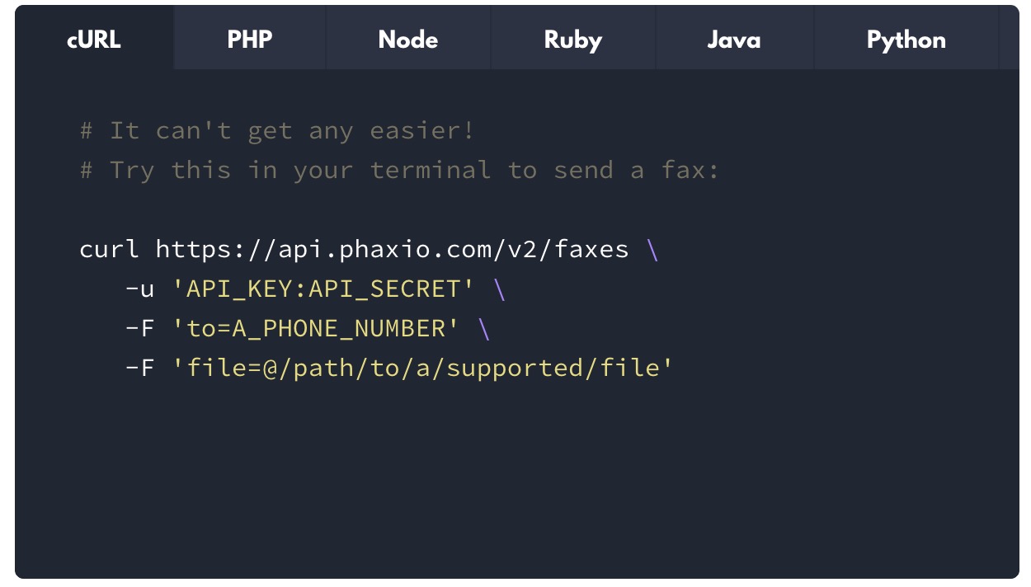Click the api.phaxio.com/v2/faxes URL
1031x587 pixels.
392,249
